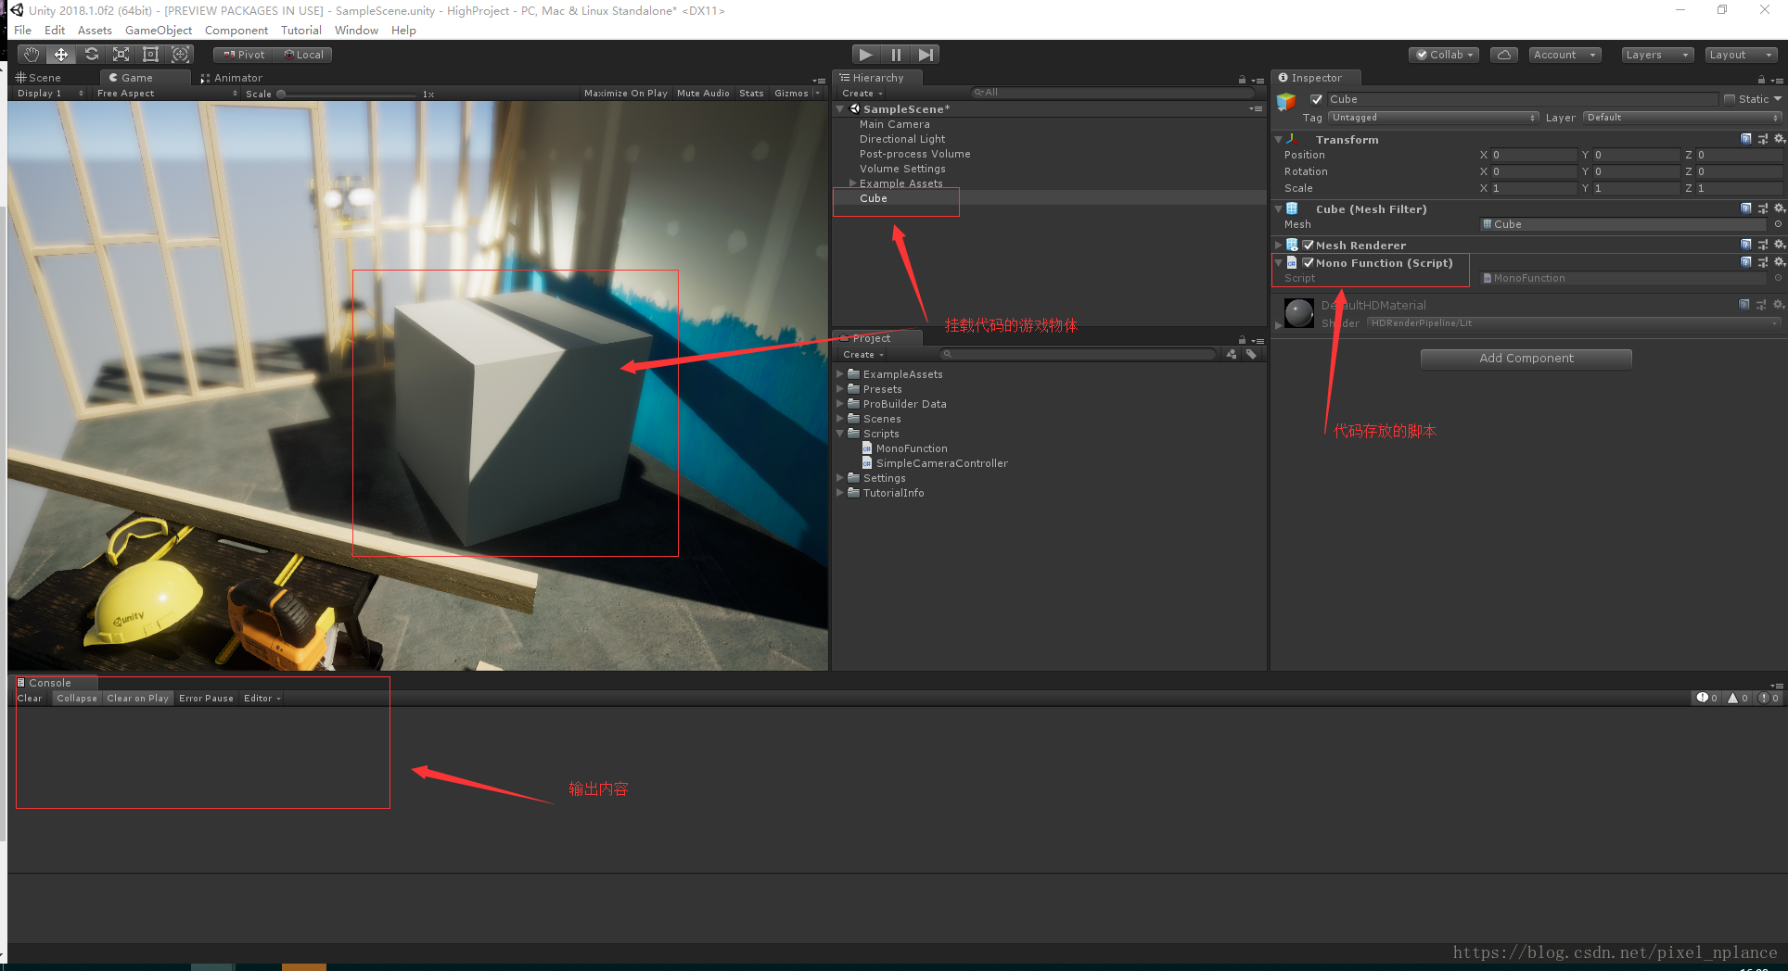Enable the Static checkbox
Screen dimensions: 1788x971
[1730, 99]
